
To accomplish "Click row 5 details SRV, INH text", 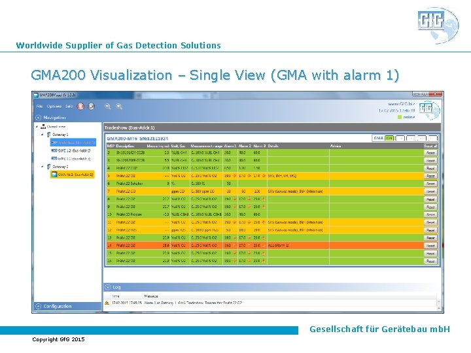I will pyautogui.click(x=282, y=176).
